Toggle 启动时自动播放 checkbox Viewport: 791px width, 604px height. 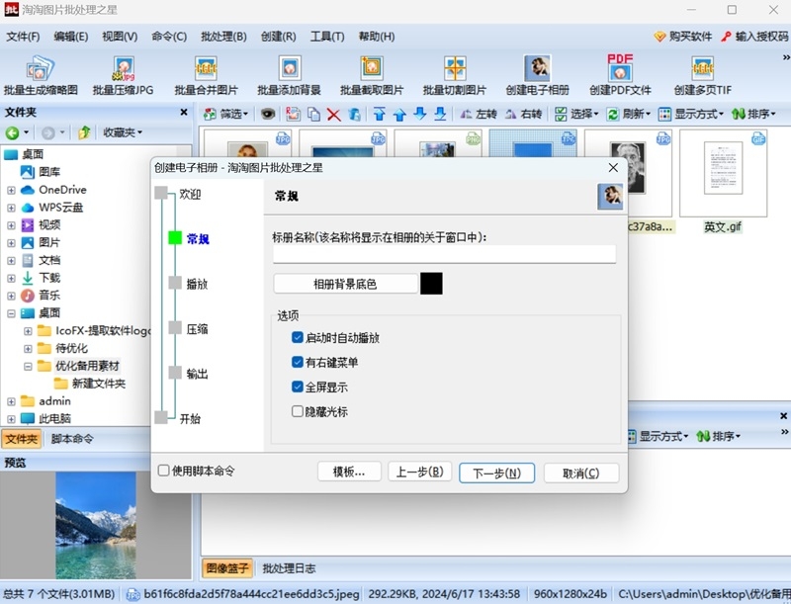point(298,337)
